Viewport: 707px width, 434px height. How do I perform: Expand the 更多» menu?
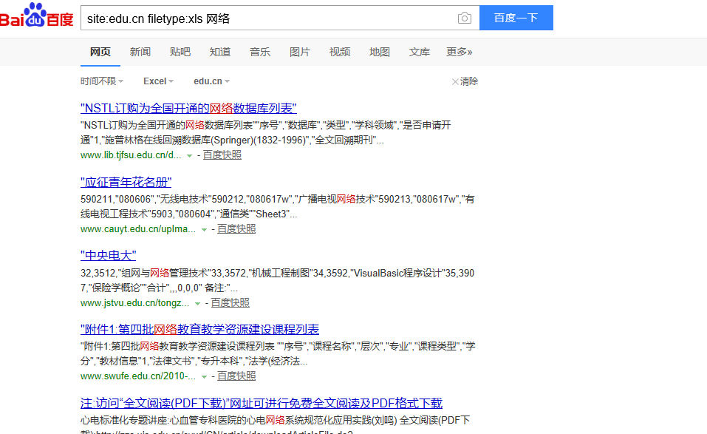point(460,52)
